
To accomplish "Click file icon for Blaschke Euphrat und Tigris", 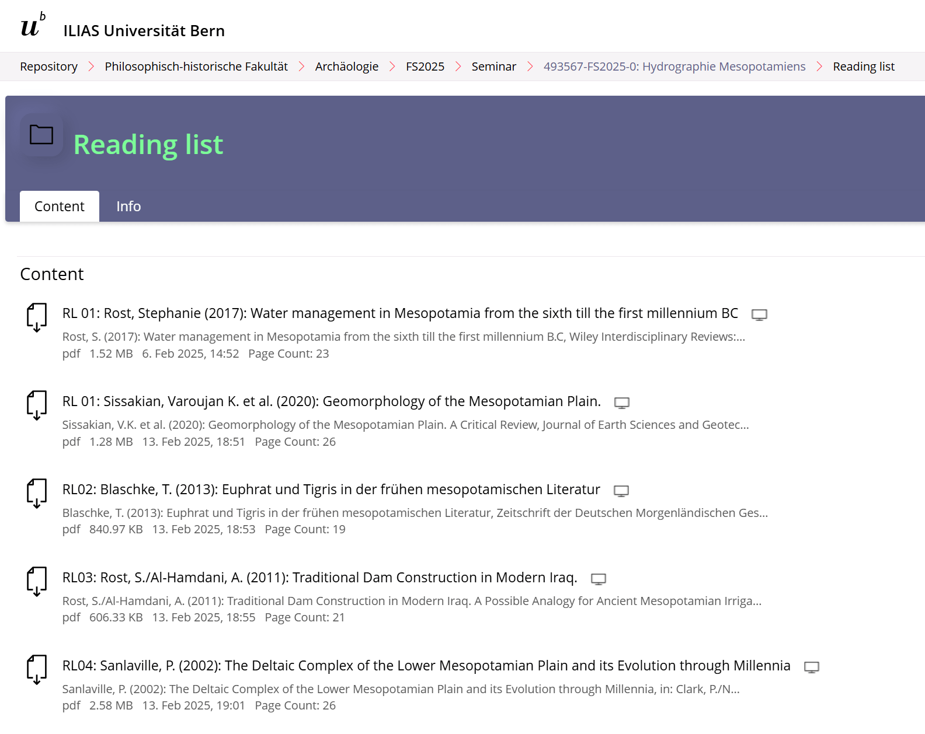I will [37, 494].
